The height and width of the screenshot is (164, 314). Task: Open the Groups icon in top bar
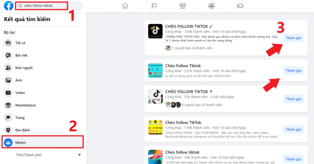click(211, 6)
